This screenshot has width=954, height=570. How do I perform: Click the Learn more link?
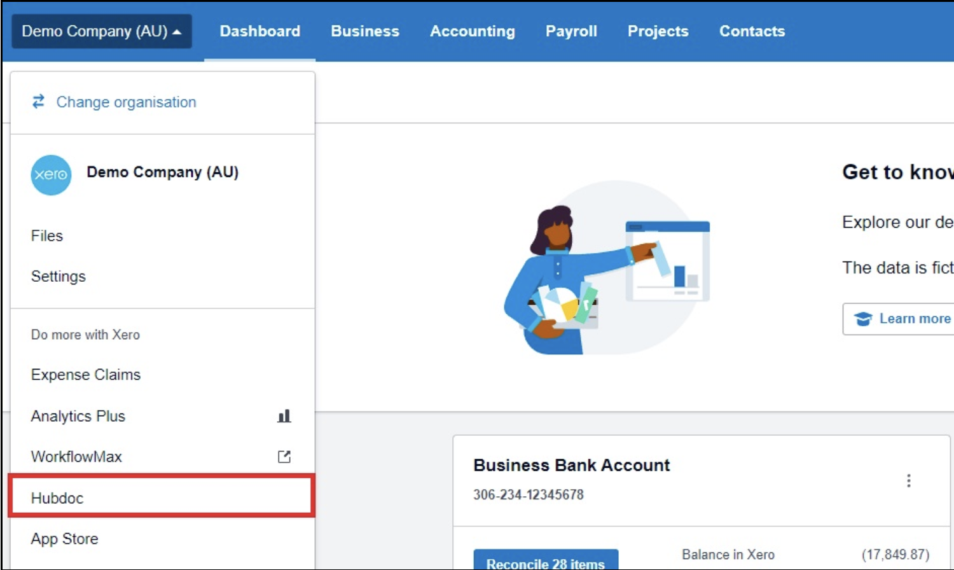914,318
